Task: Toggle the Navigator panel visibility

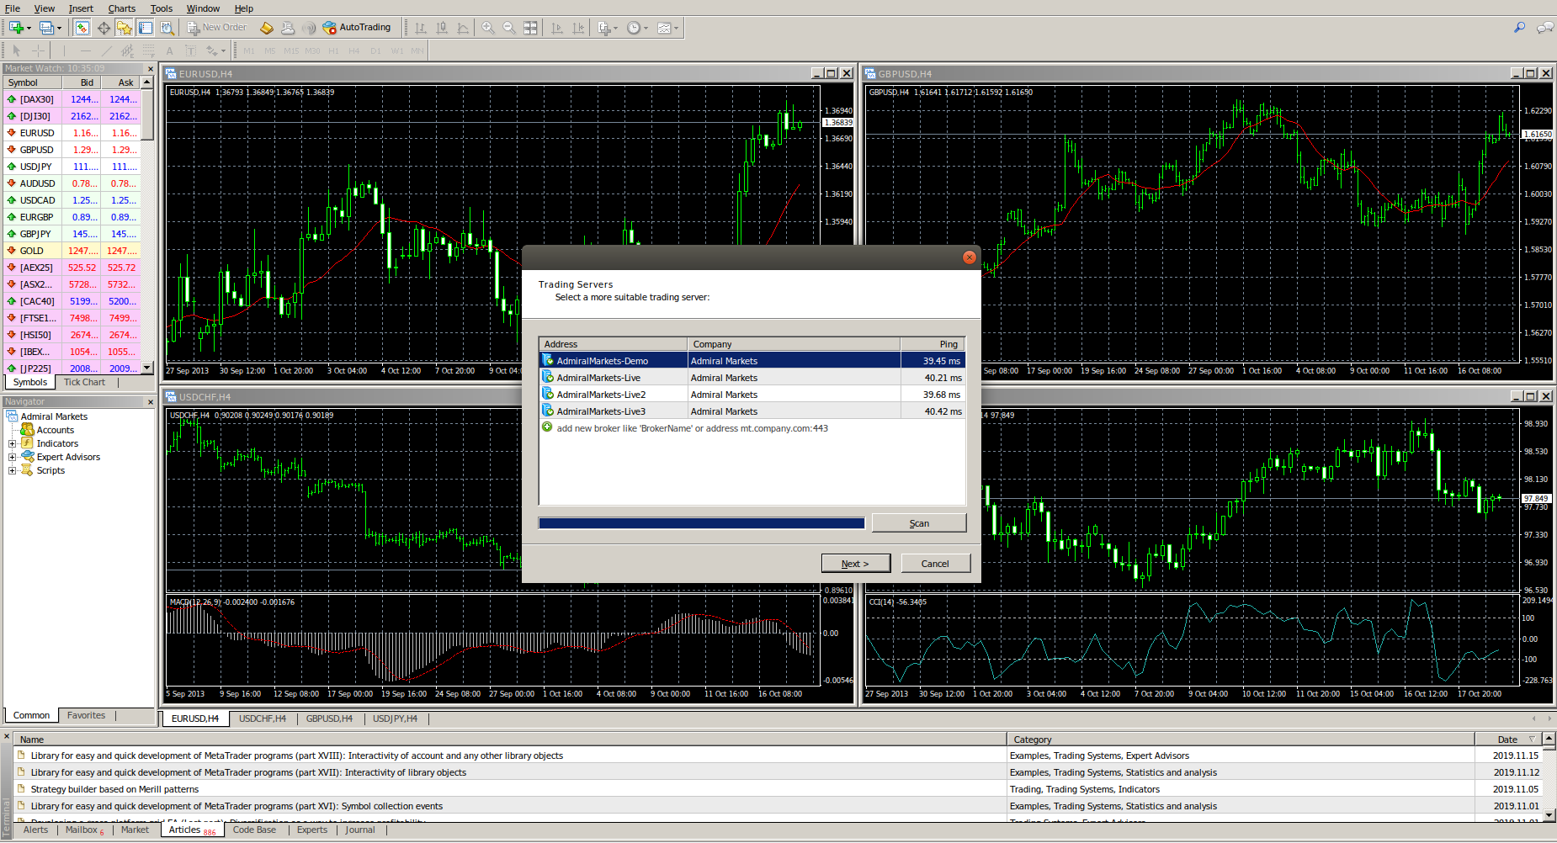Action: pos(125,28)
